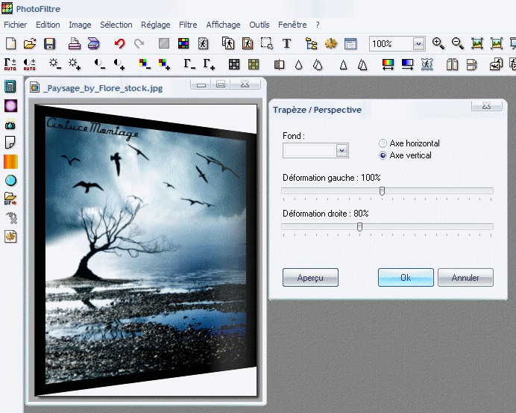
Task: Click the Print icon
Action: [75, 43]
